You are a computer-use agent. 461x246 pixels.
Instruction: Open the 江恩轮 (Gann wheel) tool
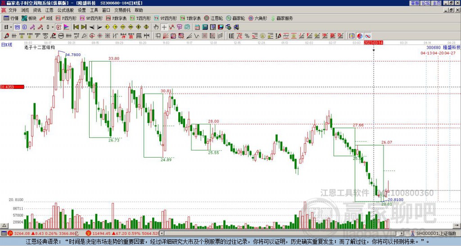pos(214,18)
